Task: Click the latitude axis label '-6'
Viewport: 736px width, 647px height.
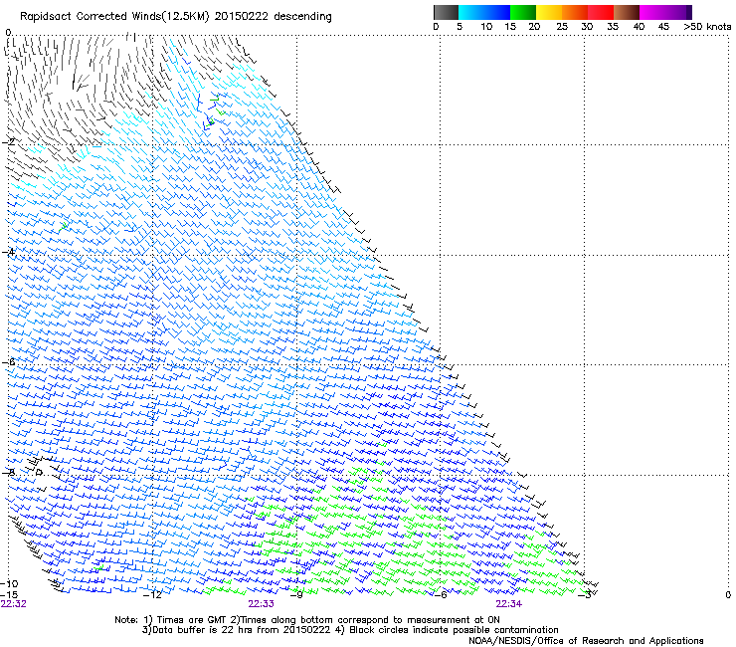Action: [x=9, y=362]
